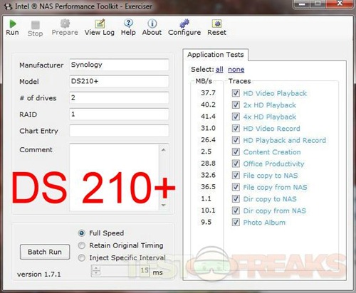Increase interval with stepper up arrow
This screenshot has height=293, width=356.
pyautogui.click(x=96, y=268)
